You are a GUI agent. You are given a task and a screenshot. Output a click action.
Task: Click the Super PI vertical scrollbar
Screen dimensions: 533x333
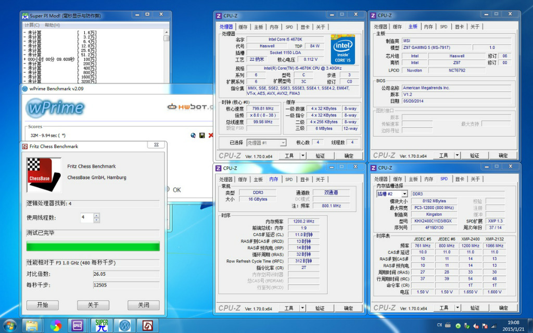click(x=166, y=56)
